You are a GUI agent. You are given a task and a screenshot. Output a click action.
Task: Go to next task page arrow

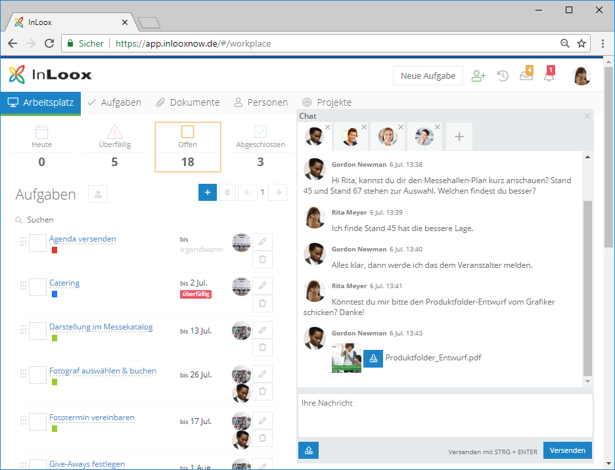click(x=278, y=192)
